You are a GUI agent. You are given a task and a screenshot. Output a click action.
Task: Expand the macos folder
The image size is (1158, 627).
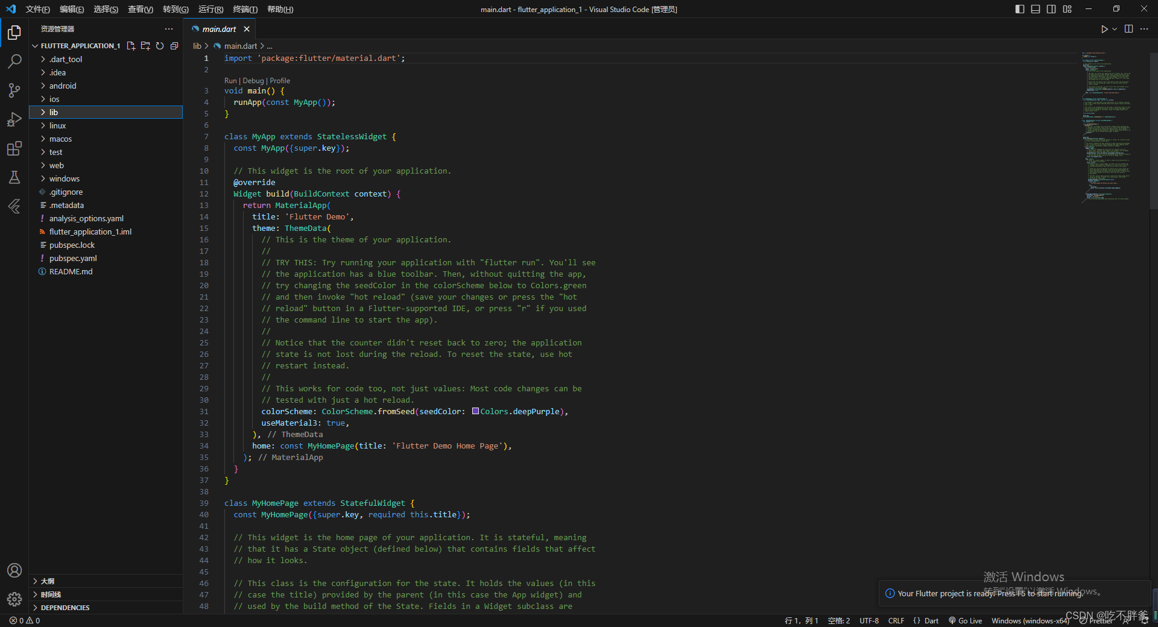coord(106,139)
